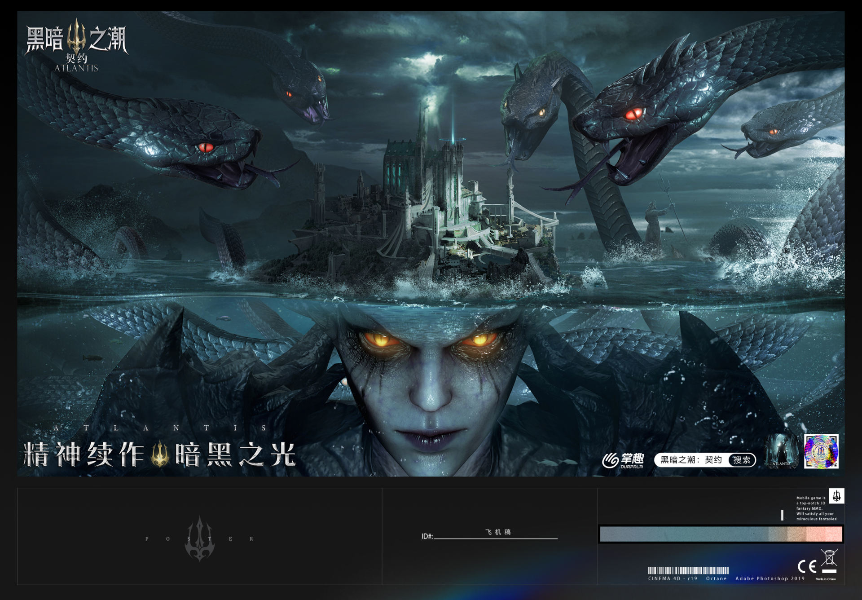
Task: Click the CINEMA 4D - r19 label
Action: coord(673,578)
